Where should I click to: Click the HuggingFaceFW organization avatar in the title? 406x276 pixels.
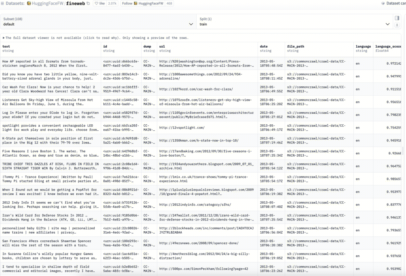pos(29,3)
